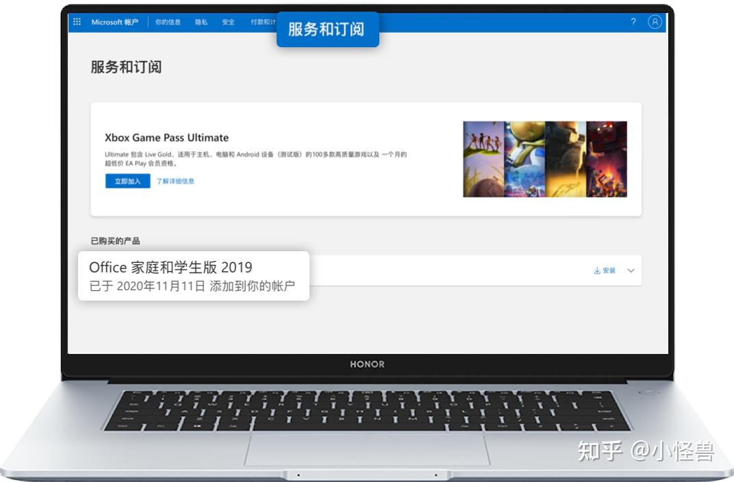This screenshot has width=734, height=482.
Task: Open the app launcher grid icon
Action: [77, 21]
